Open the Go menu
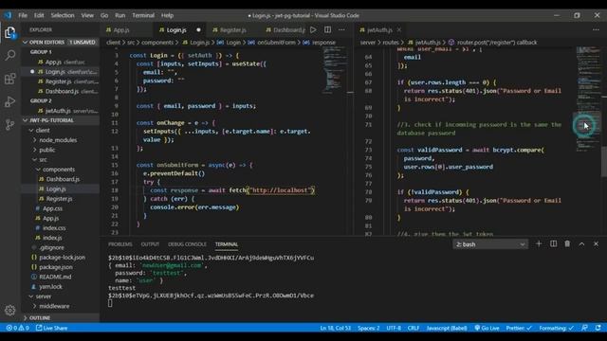This screenshot has width=607, height=341. (x=104, y=15)
